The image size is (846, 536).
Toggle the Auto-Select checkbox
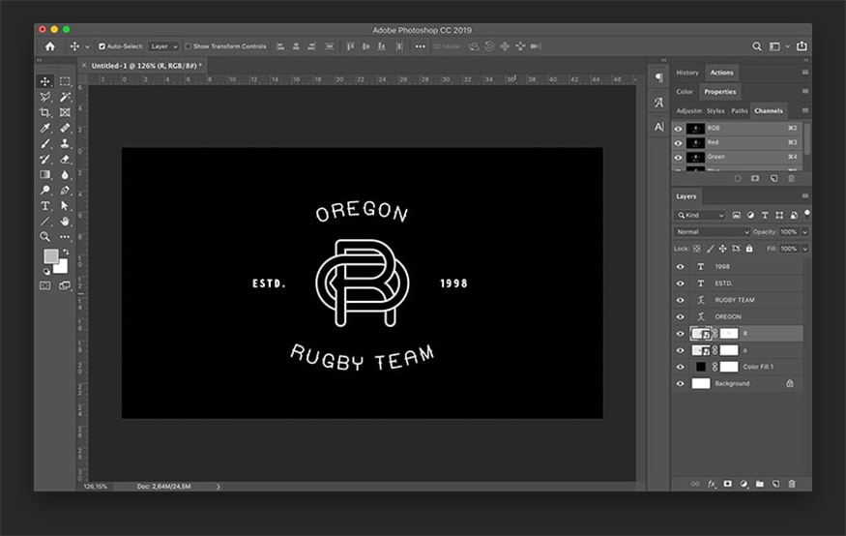click(102, 46)
